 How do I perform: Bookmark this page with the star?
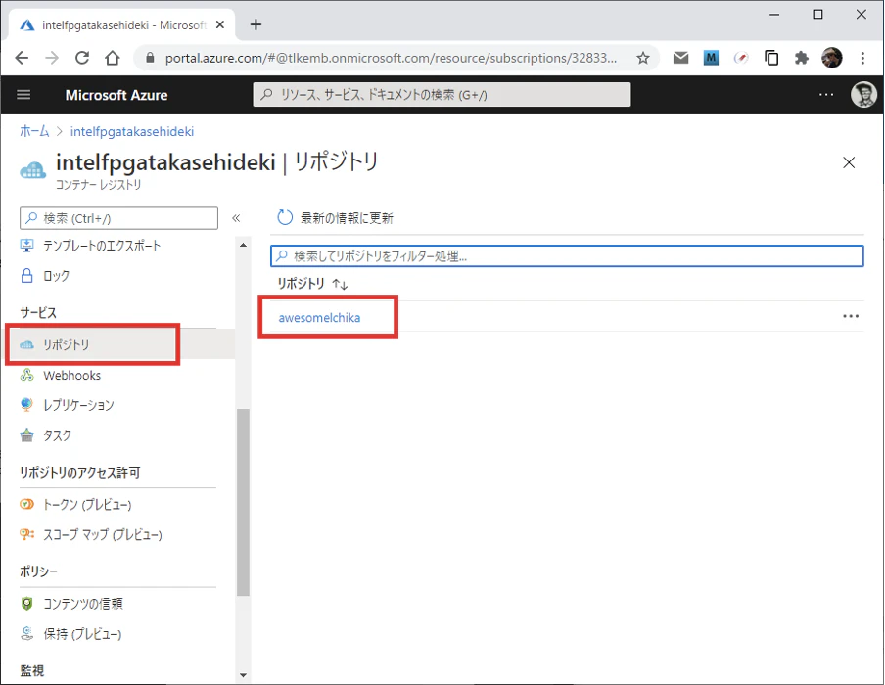[x=642, y=58]
